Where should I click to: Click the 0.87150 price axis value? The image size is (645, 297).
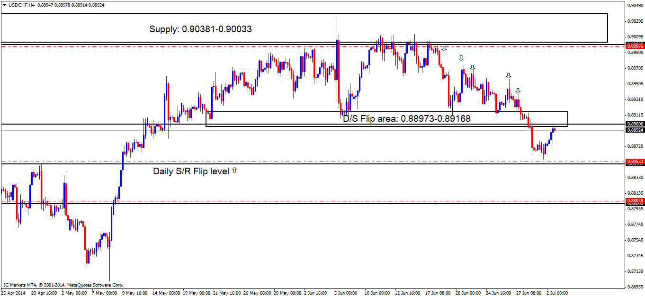tap(635, 271)
